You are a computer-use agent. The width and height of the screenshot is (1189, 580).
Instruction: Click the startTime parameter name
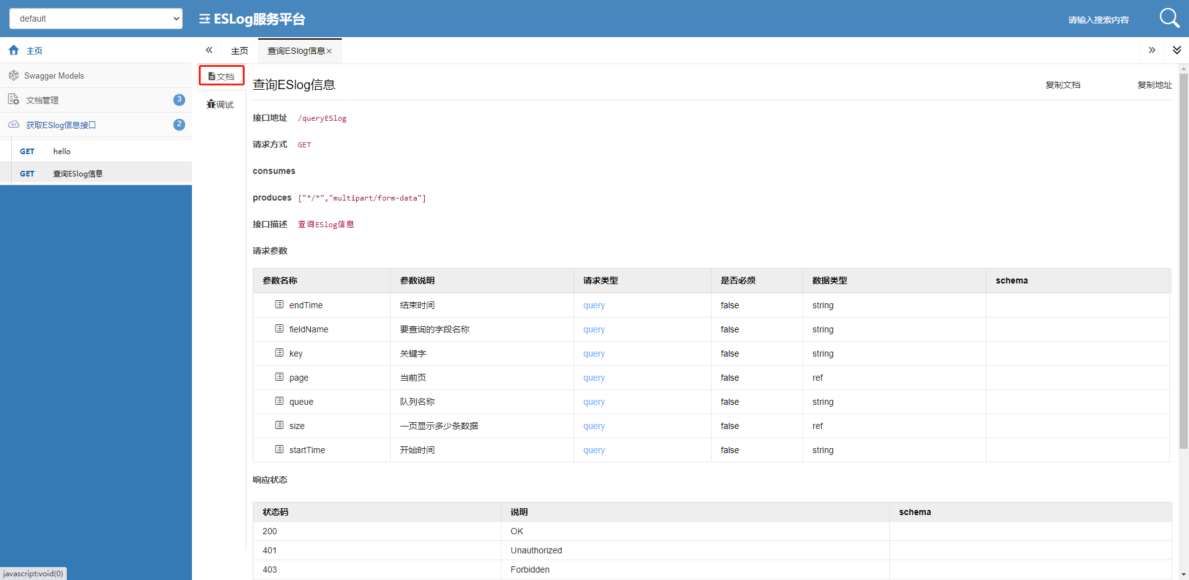[307, 450]
